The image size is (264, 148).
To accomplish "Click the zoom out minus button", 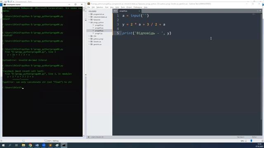I will point(246,141).
